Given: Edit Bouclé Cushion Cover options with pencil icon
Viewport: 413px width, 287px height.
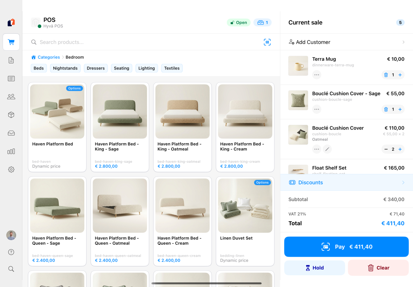Looking at the screenshot, I should (x=327, y=149).
